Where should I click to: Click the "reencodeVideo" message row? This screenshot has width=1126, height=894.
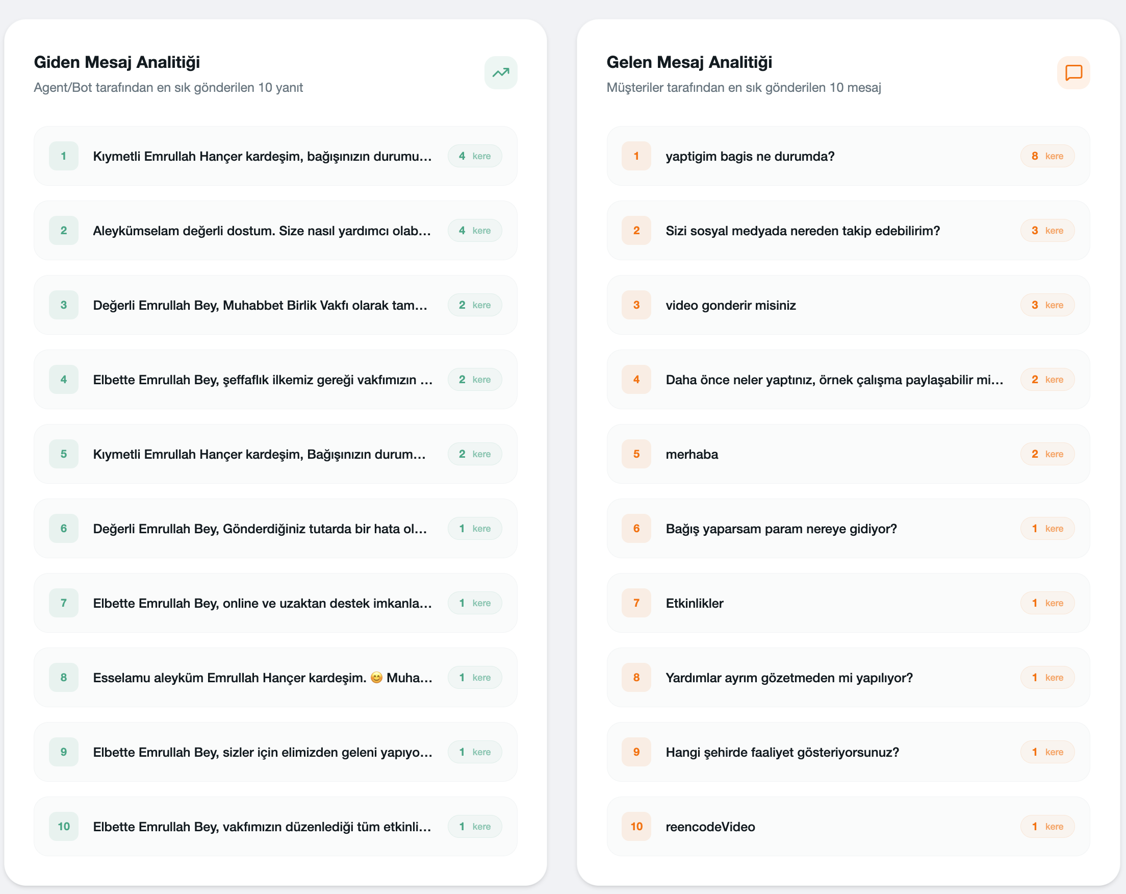point(710,827)
